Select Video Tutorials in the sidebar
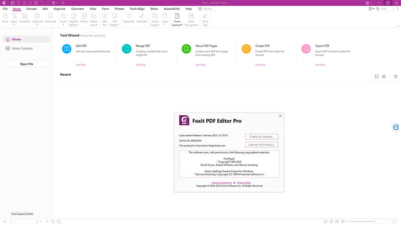401x225 pixels. pyautogui.click(x=22, y=48)
